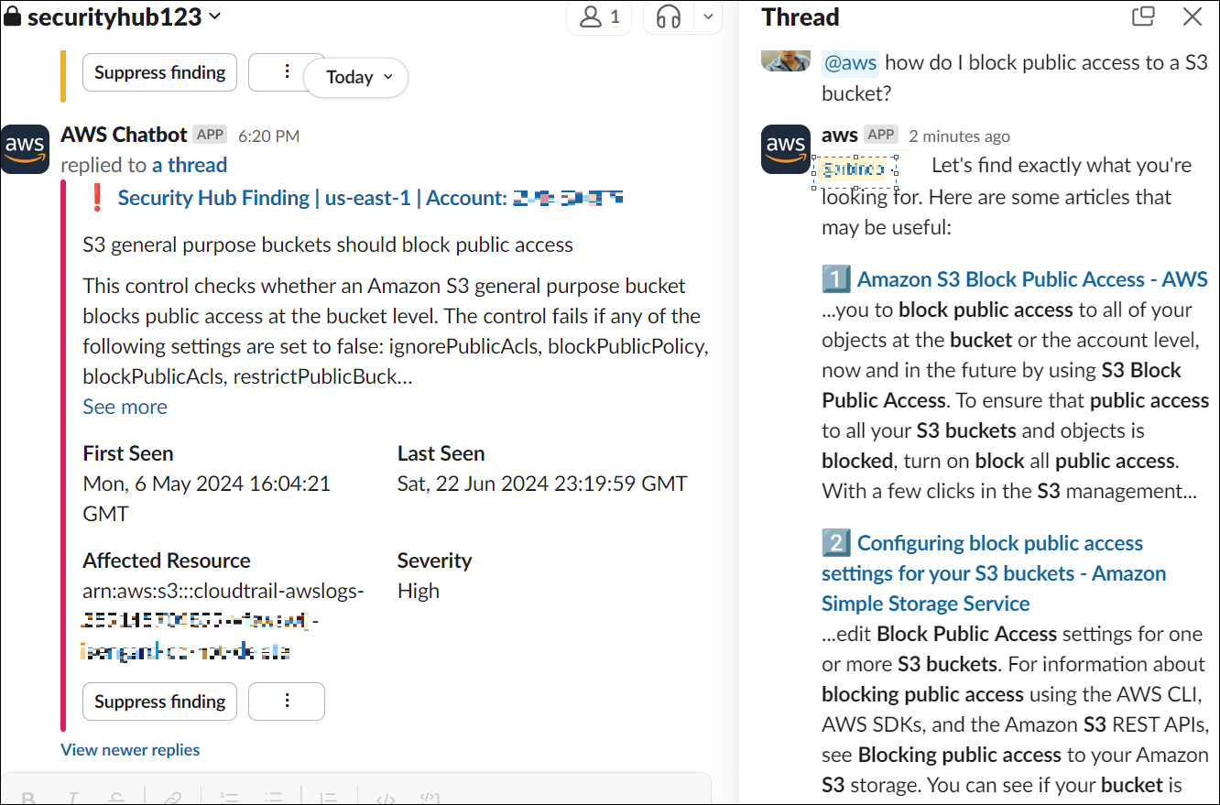Toggle the ordered list formatting
The width and height of the screenshot is (1220, 805).
tap(229, 797)
